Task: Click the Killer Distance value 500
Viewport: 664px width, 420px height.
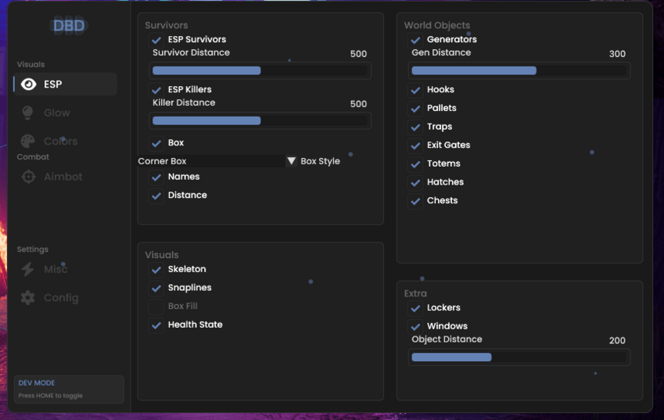Action: [358, 104]
